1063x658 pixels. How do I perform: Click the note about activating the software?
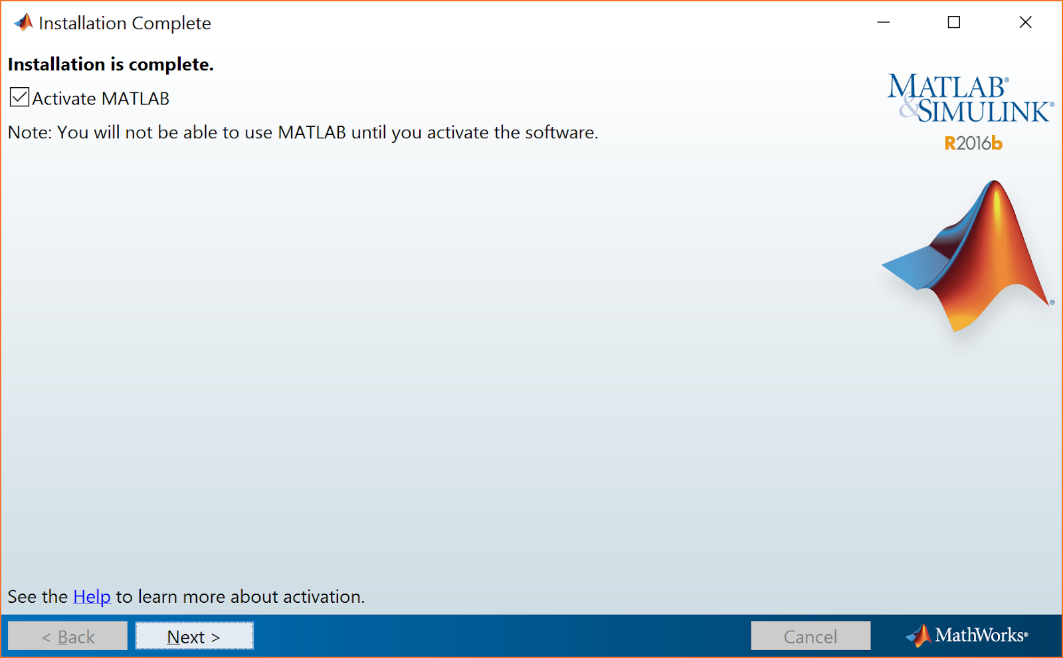coord(303,132)
